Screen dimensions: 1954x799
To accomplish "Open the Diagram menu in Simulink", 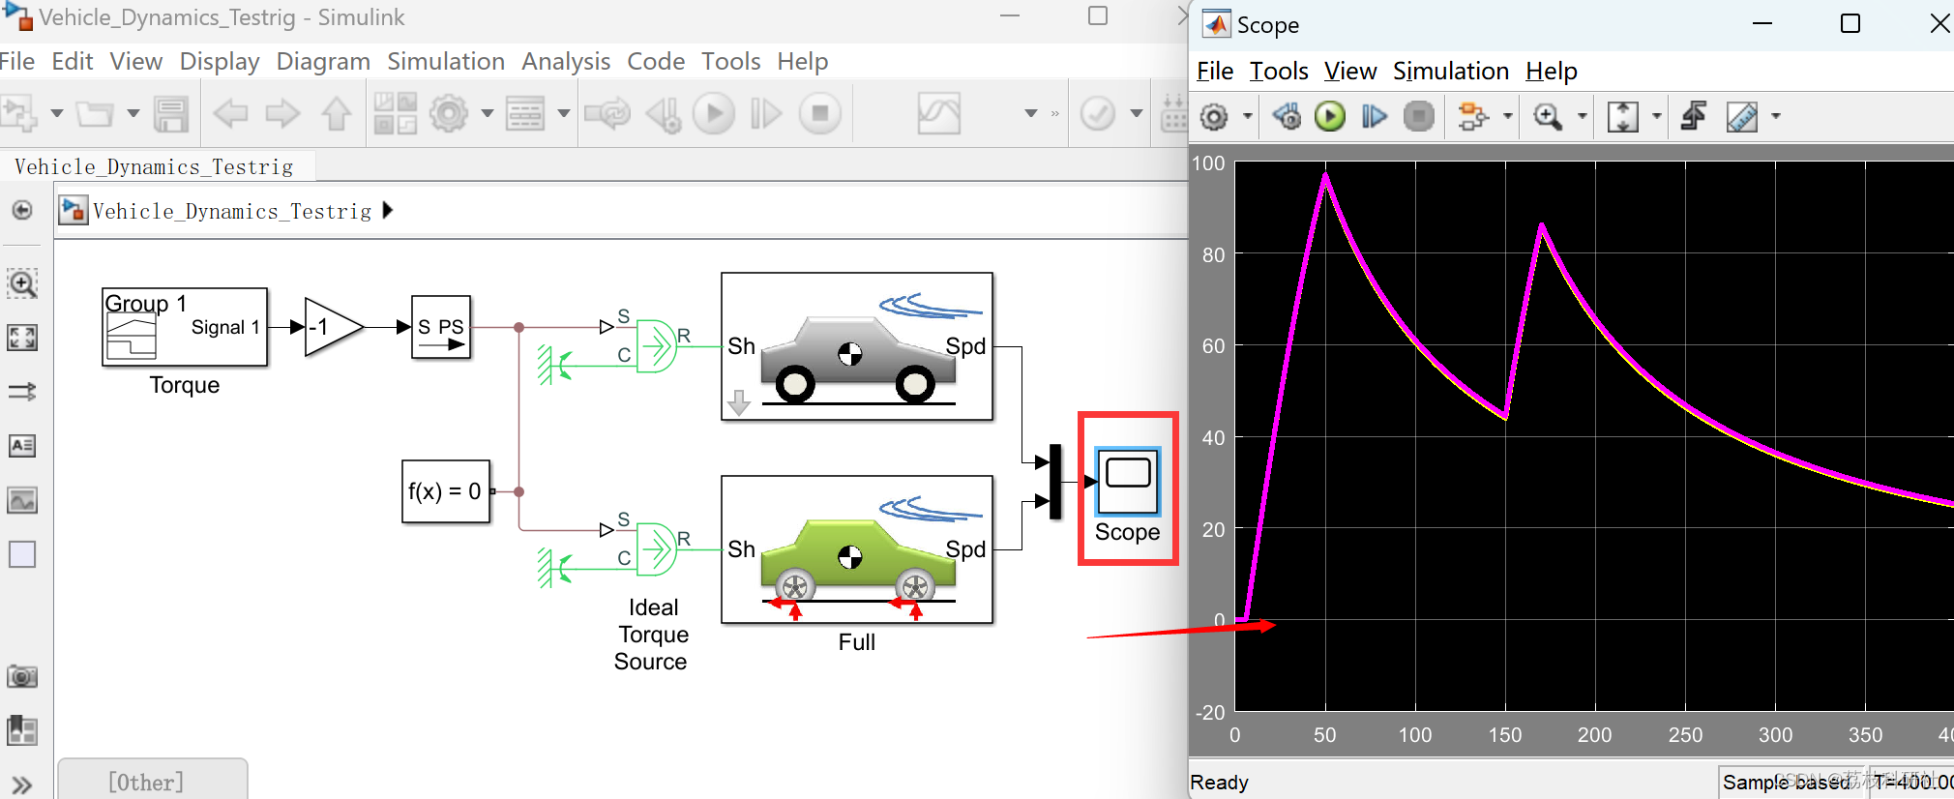I will point(323,61).
